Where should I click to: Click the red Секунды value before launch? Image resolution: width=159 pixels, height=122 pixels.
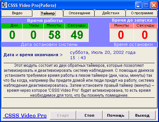tap(145, 35)
